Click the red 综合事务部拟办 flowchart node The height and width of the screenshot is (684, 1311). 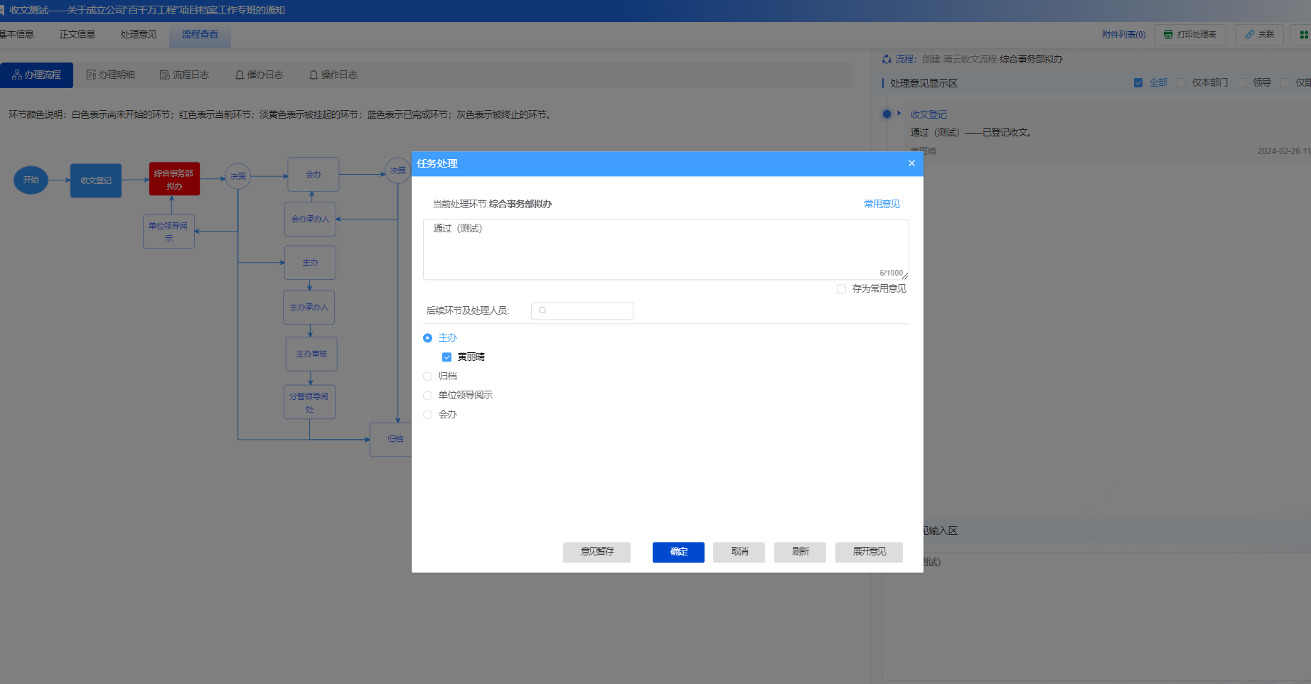click(174, 179)
